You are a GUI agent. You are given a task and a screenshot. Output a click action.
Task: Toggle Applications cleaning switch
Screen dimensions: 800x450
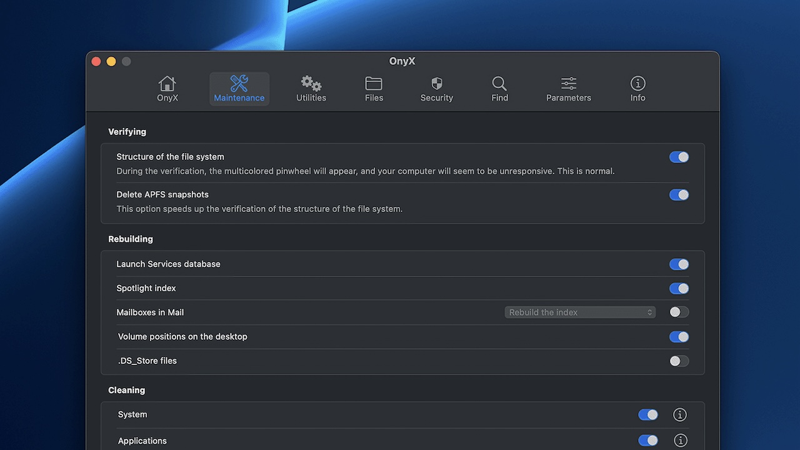coord(648,441)
